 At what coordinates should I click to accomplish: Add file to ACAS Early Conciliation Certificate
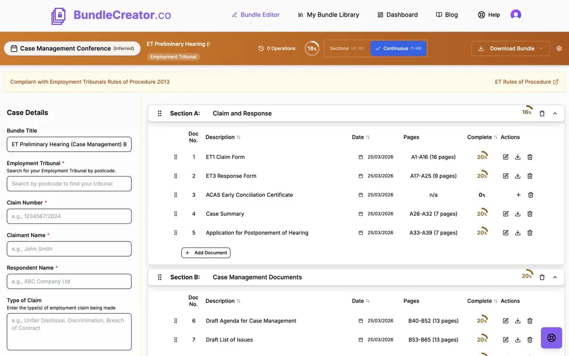coord(518,195)
